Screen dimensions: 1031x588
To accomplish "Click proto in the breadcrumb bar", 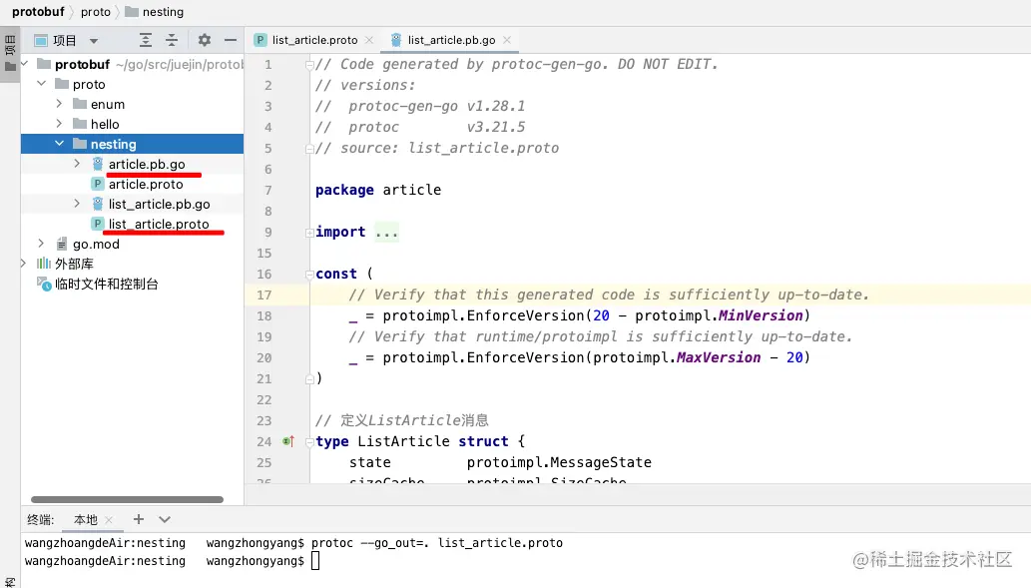I will (96, 12).
